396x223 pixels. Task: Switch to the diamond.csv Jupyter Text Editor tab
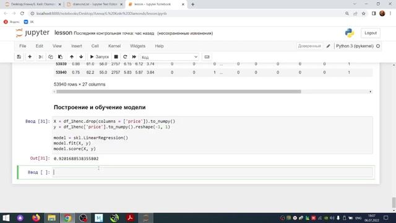[95, 4]
